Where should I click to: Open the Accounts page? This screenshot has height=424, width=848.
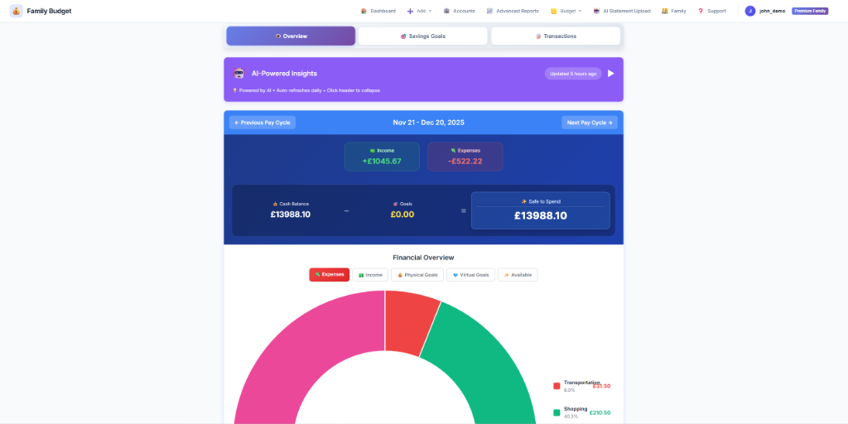tap(459, 11)
